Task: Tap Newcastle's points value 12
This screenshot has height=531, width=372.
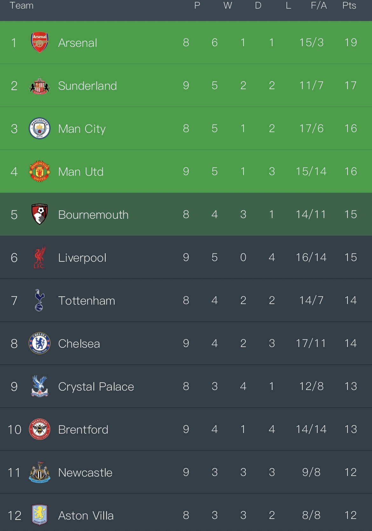Action: point(350,472)
